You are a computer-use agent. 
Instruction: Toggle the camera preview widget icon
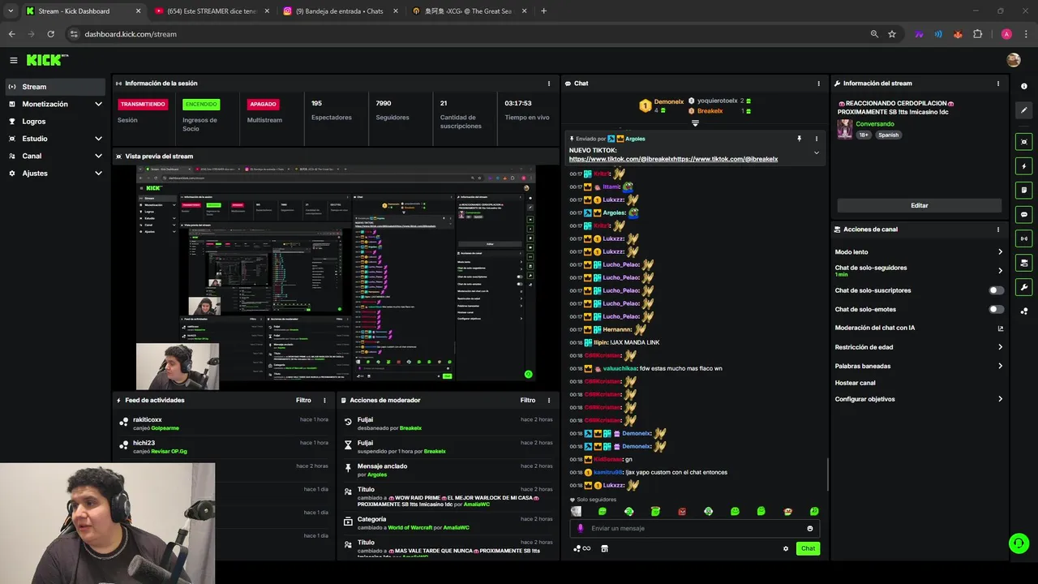click(1023, 263)
